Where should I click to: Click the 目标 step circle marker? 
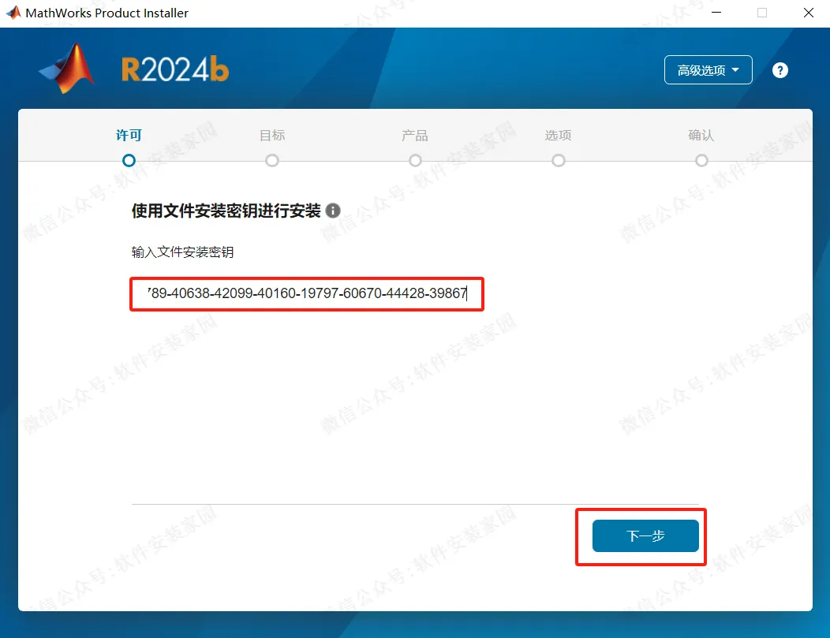(x=272, y=160)
